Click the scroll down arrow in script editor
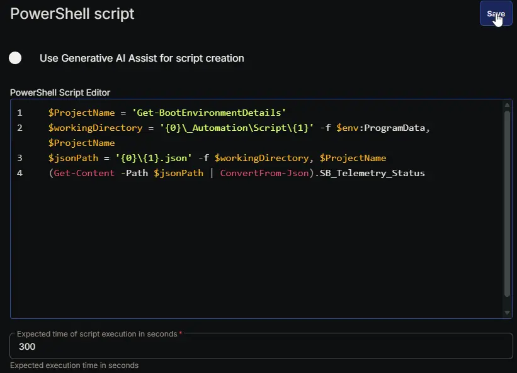The width and height of the screenshot is (517, 373). 507,313
